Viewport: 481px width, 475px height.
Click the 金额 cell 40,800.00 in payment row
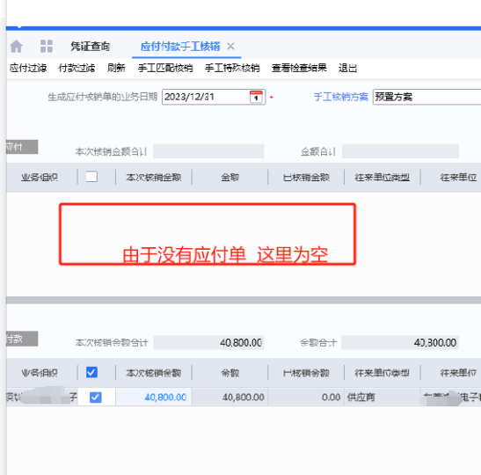pos(230,397)
